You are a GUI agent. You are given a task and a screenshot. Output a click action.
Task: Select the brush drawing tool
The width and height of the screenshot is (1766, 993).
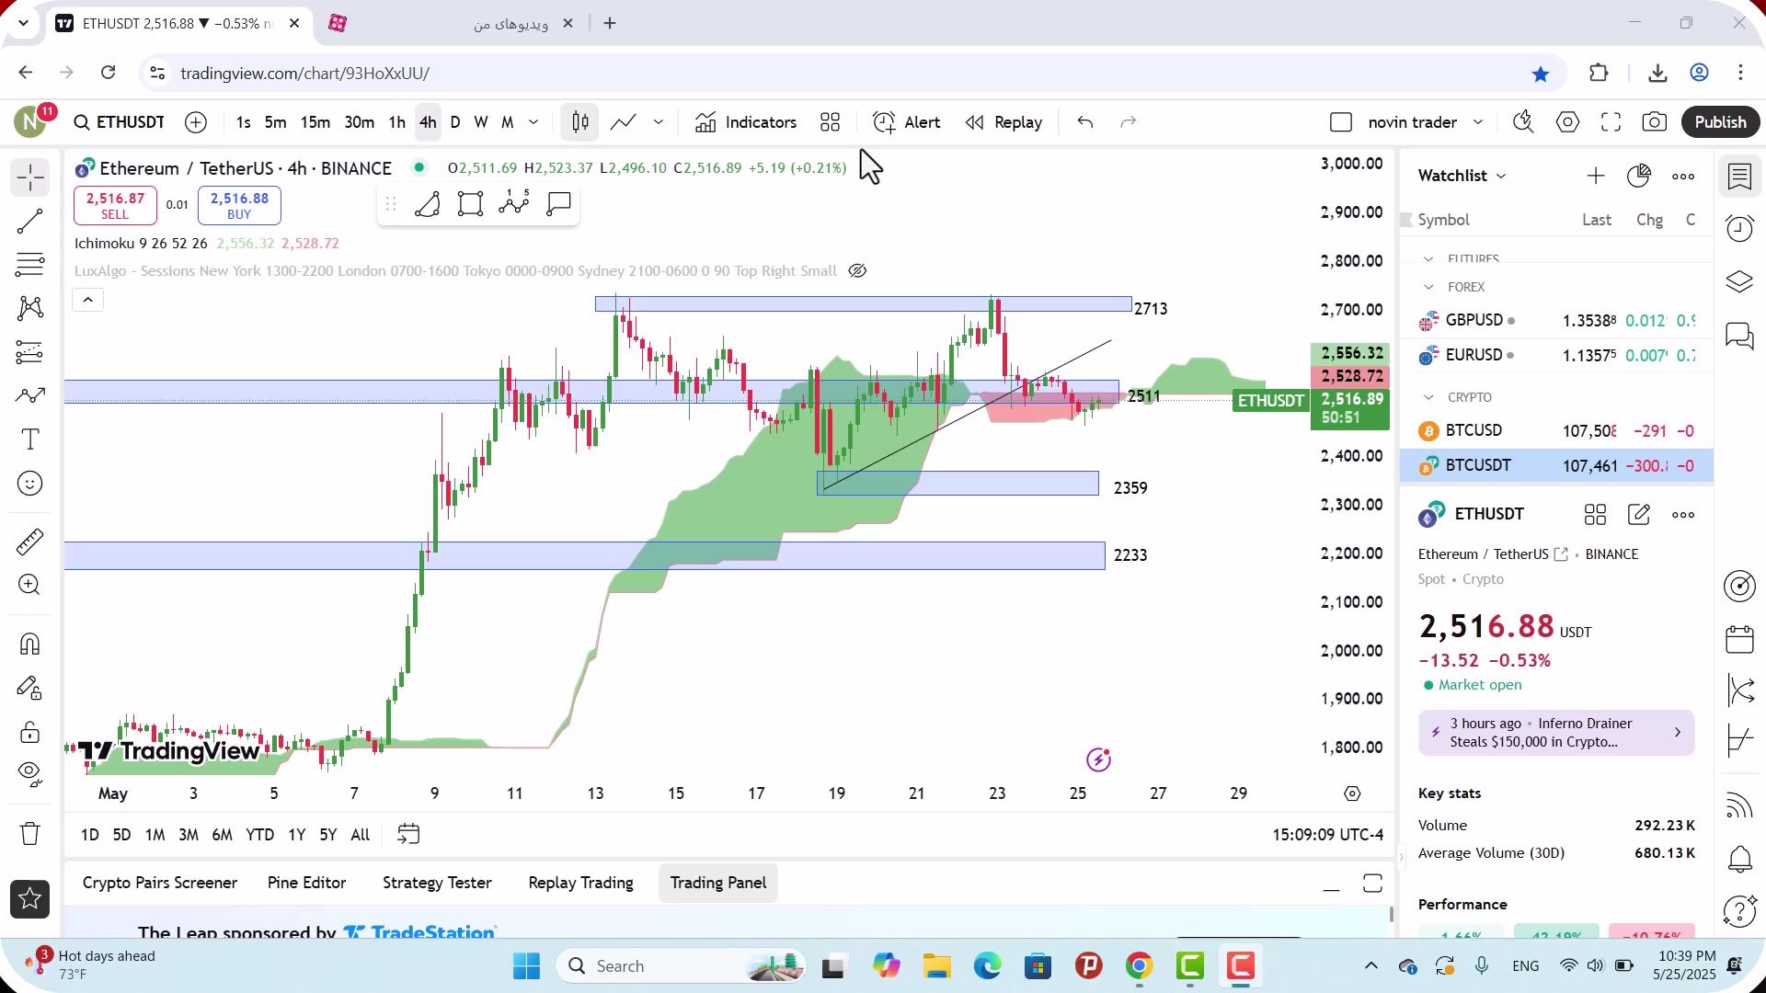tap(30, 395)
